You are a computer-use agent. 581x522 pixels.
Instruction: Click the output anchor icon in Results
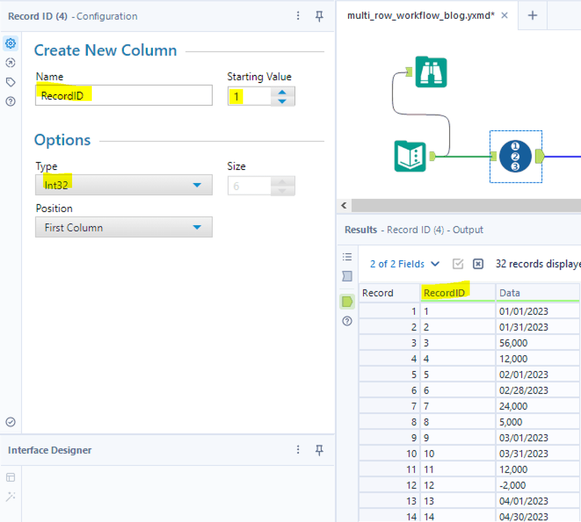point(347,301)
